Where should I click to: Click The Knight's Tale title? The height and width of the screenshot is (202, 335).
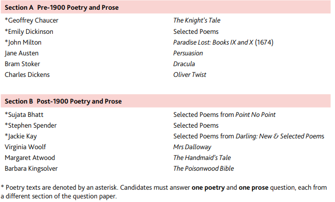pyautogui.click(x=197, y=20)
